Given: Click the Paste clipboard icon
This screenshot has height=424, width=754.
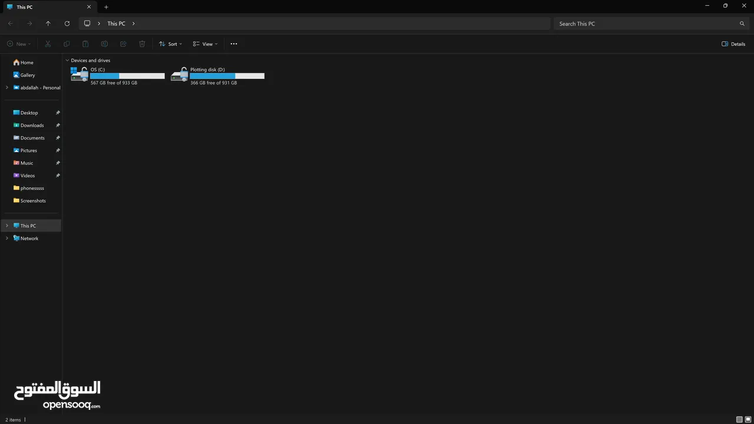Looking at the screenshot, I should coord(85,44).
